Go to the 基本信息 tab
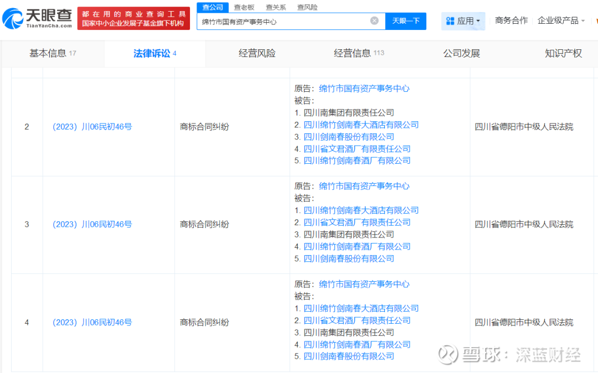 click(48, 53)
